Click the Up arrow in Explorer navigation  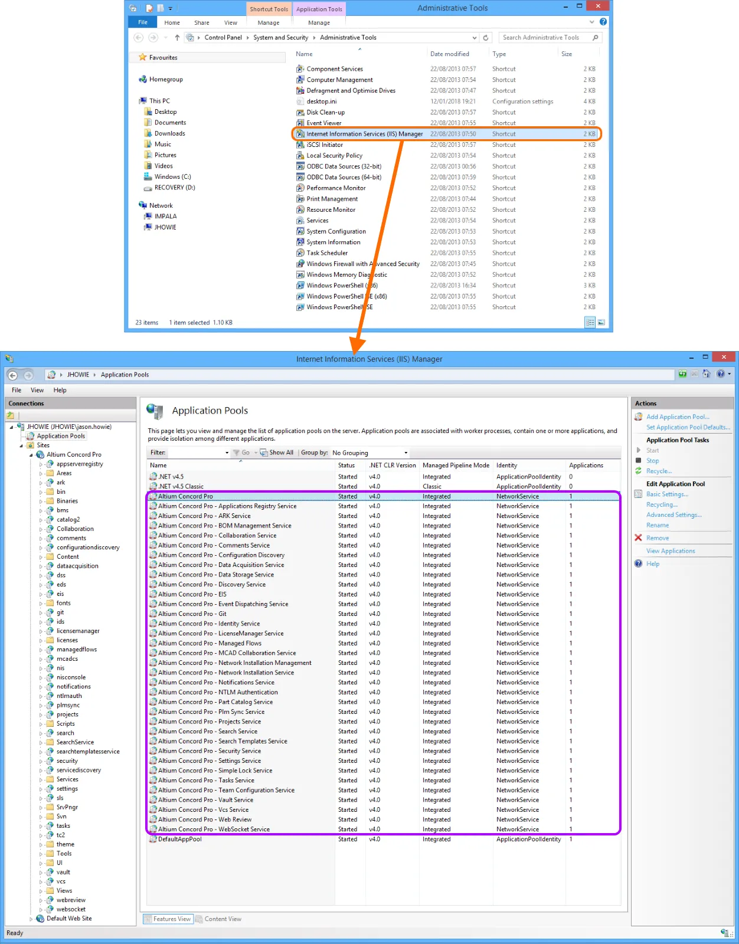pos(176,38)
